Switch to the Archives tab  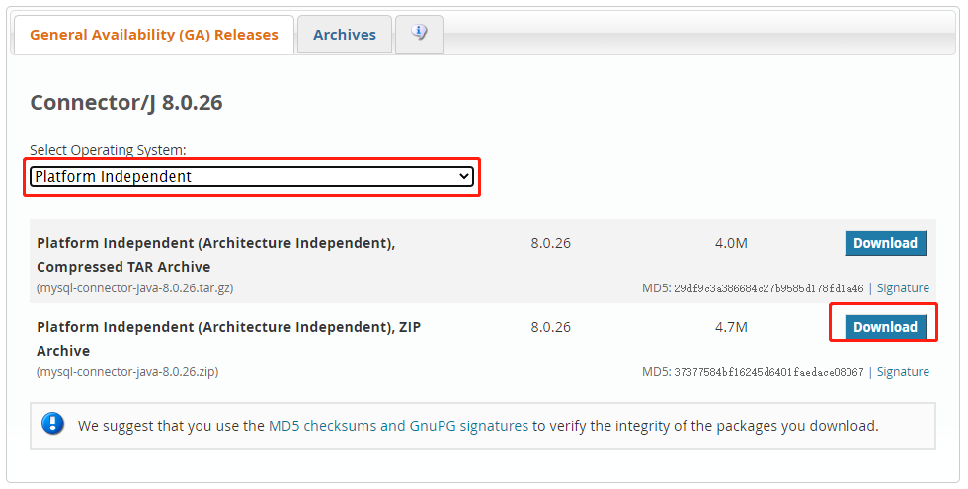point(345,35)
